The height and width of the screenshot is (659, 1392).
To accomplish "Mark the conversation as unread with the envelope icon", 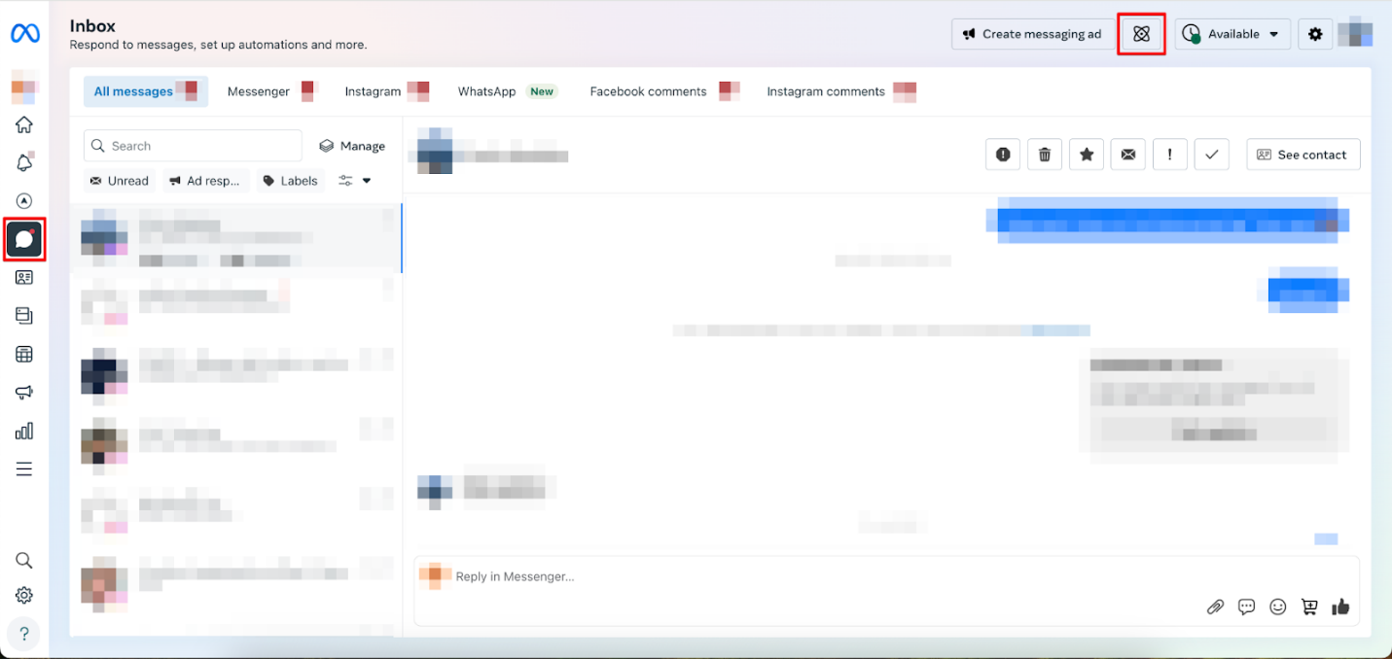I will pos(1127,155).
